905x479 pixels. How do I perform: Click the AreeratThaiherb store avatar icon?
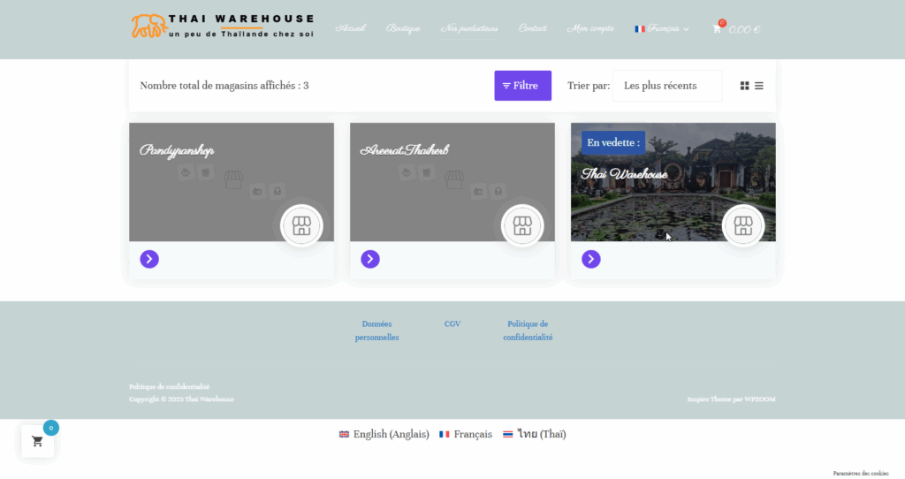pos(522,225)
